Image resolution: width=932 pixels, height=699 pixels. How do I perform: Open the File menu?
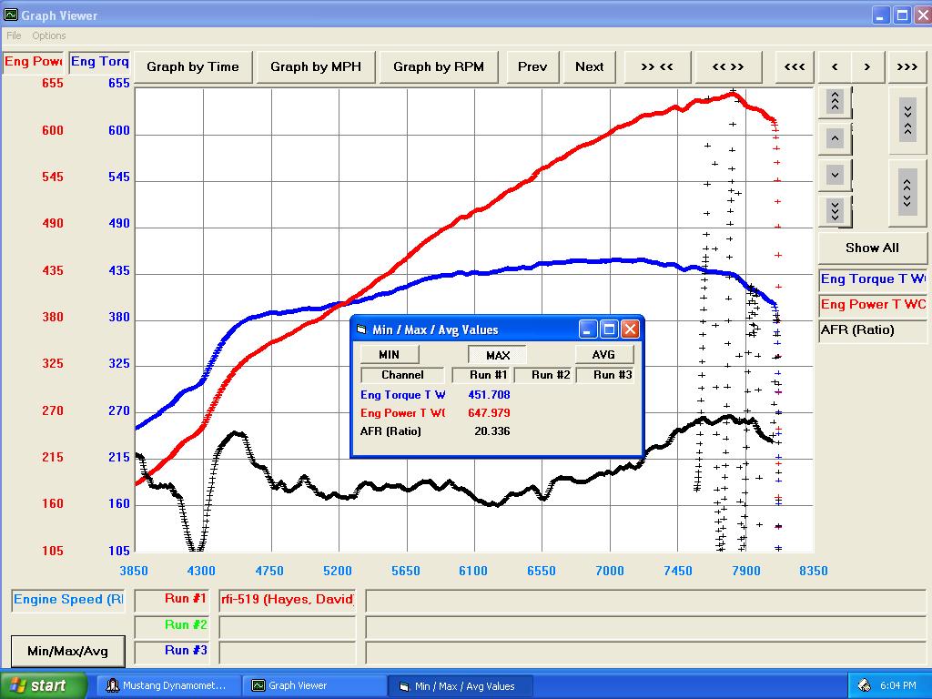pyautogui.click(x=14, y=35)
